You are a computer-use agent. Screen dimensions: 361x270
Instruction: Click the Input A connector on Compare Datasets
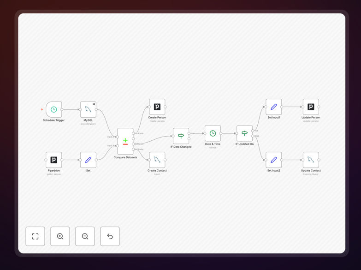point(117,137)
